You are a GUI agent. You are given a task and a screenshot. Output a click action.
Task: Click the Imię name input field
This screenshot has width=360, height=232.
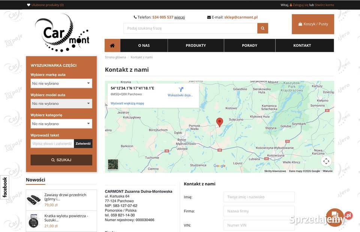pos(259,197)
